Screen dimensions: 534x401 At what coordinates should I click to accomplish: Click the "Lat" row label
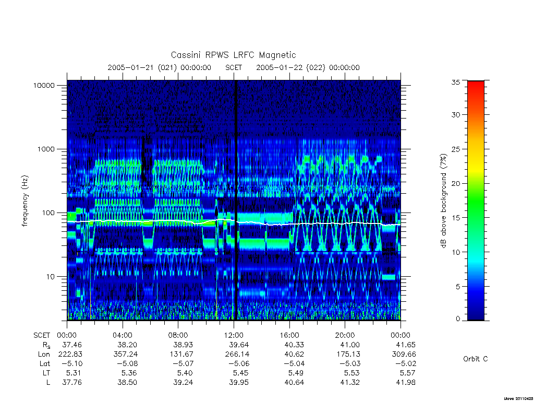click(45, 363)
